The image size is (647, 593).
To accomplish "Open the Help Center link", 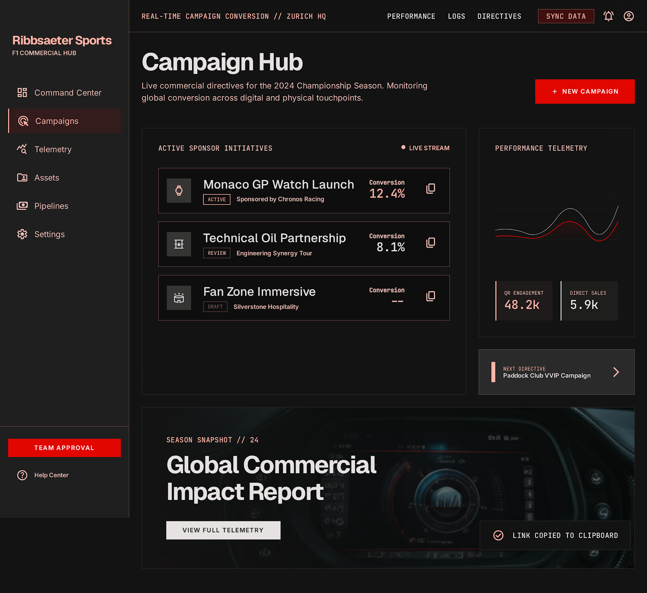I will [51, 475].
